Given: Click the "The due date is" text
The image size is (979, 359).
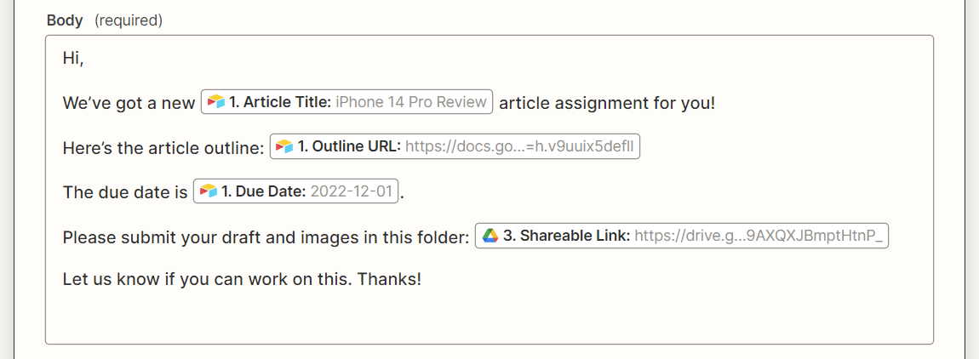Looking at the screenshot, I should [x=125, y=192].
